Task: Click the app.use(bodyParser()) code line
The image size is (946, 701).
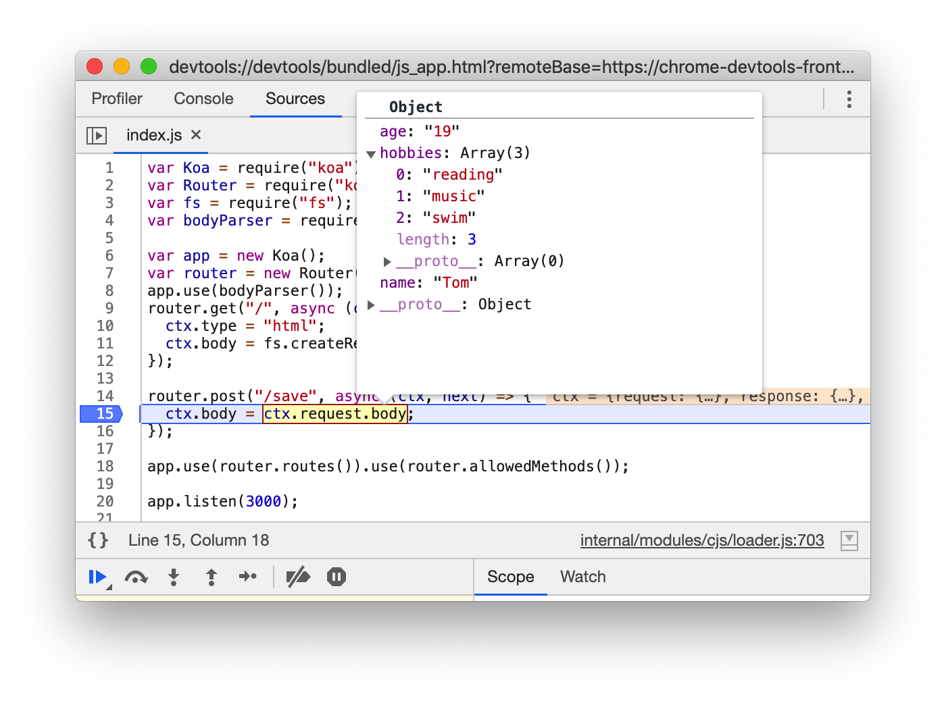Action: point(245,290)
